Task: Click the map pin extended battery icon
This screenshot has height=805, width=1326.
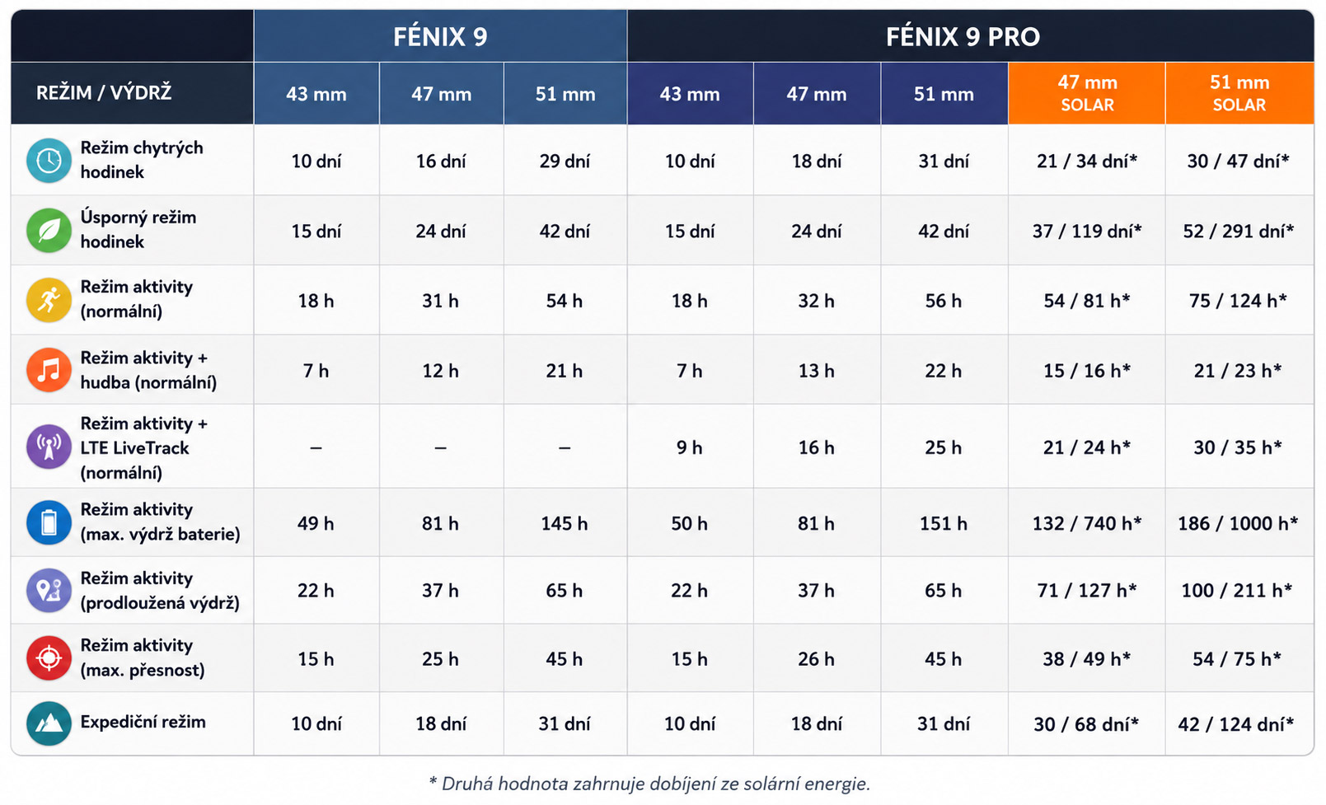Action: pos(49,590)
